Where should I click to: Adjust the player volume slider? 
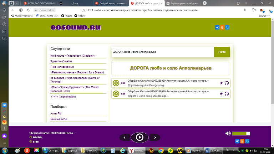pyautogui.click(x=241, y=134)
